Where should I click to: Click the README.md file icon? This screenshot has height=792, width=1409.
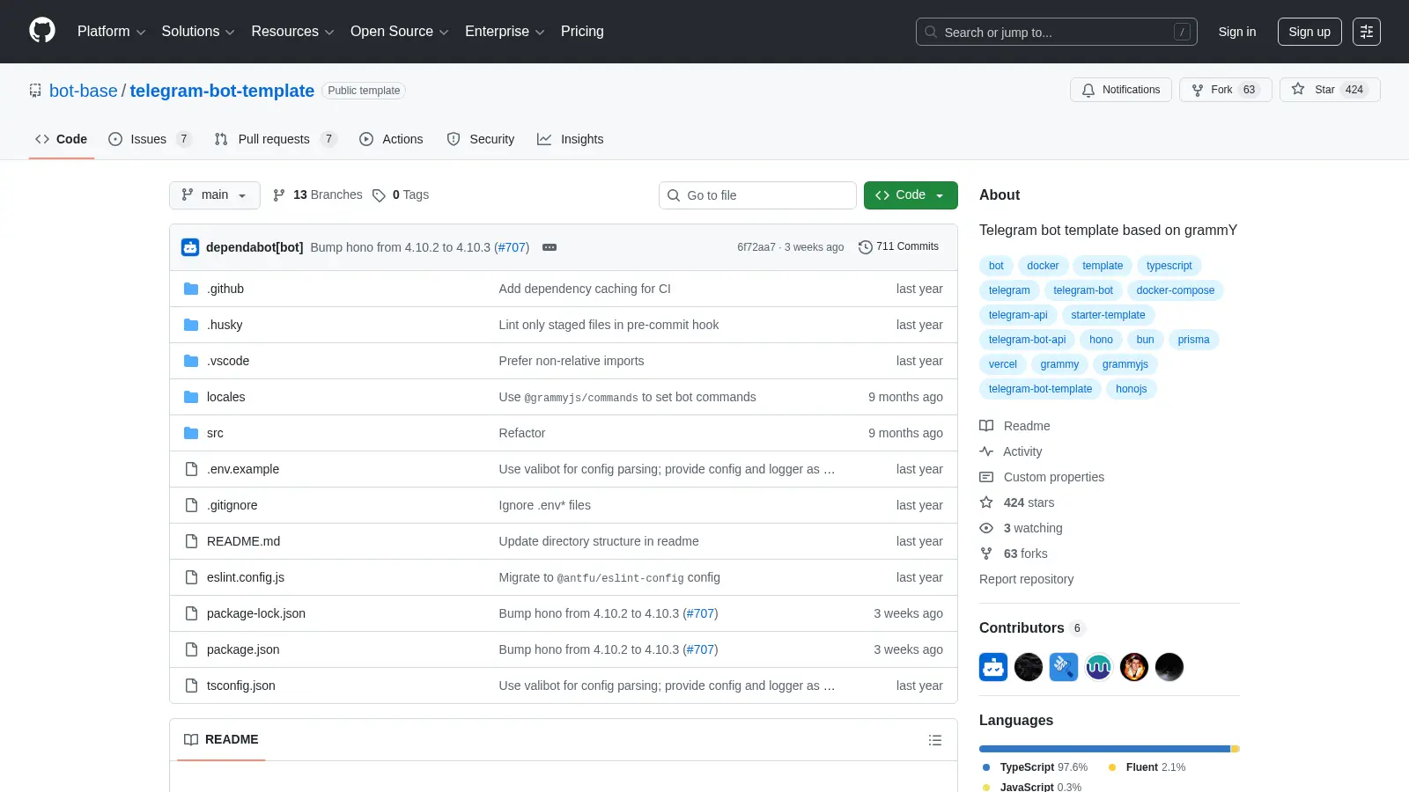click(191, 541)
